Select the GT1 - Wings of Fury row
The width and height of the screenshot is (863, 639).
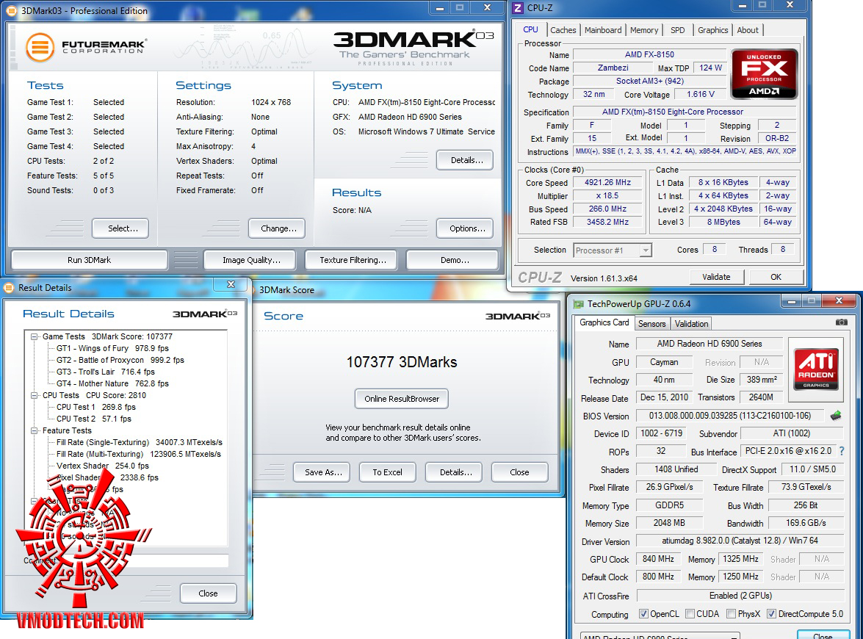tap(112, 348)
